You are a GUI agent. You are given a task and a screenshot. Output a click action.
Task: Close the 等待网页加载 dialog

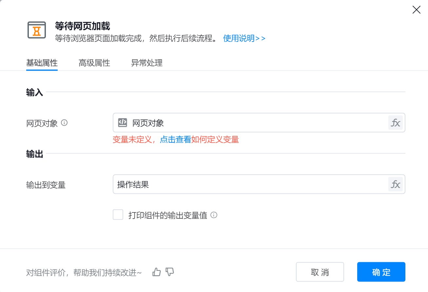(416, 10)
